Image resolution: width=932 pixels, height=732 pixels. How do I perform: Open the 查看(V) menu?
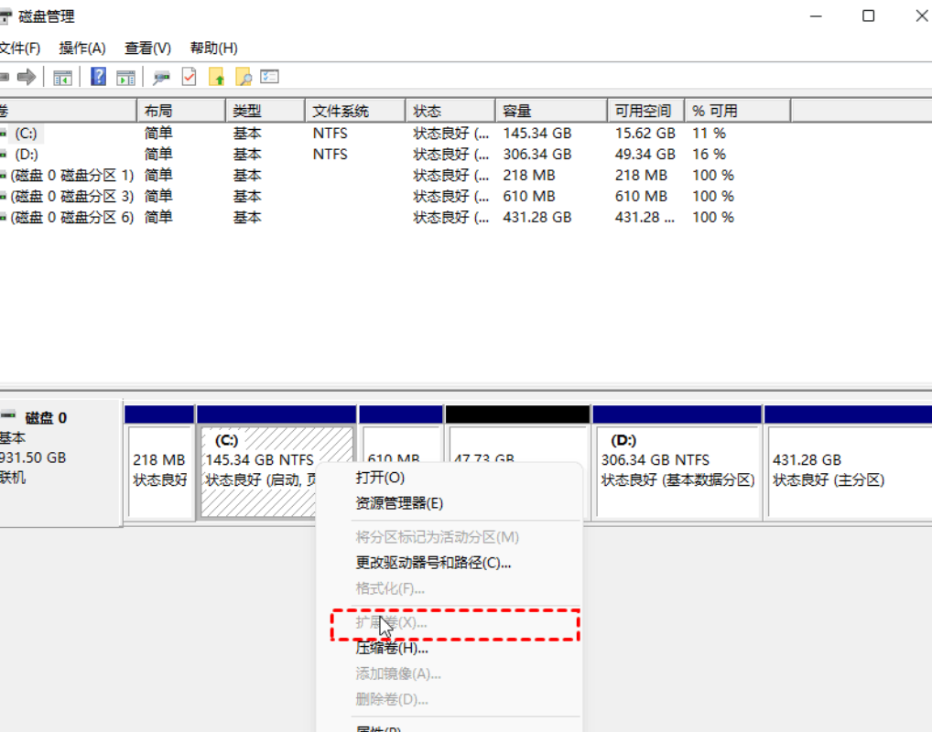[146, 48]
